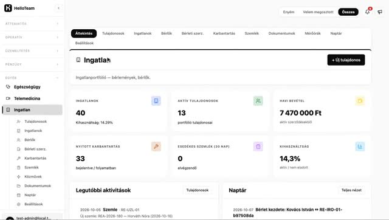
Task: Expand the Áttekintés sidebar section
Action: [32, 24]
